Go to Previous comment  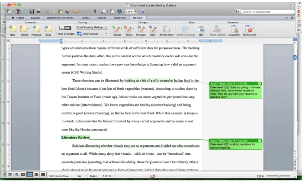coord(36,31)
